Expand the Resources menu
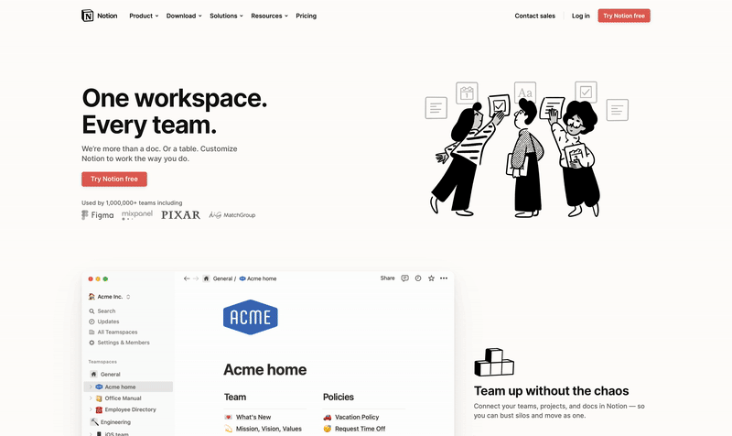This screenshot has width=732, height=436. 269,16
